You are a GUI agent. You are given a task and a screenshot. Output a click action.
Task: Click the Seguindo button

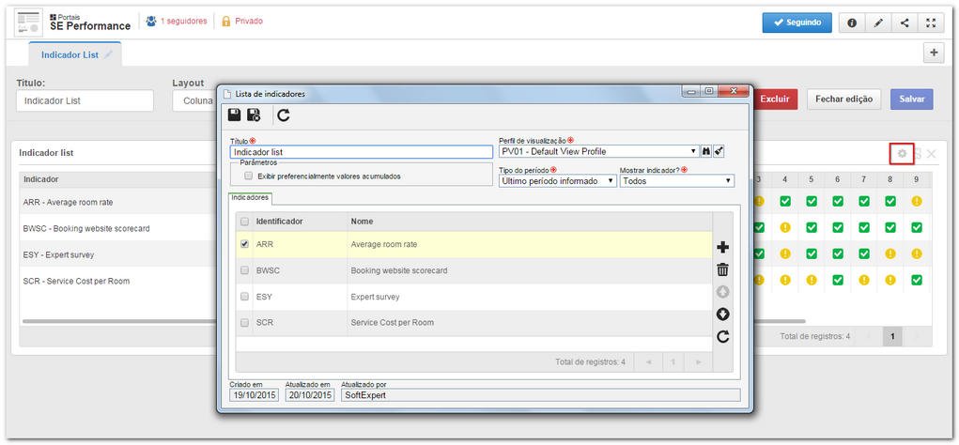[x=797, y=23]
